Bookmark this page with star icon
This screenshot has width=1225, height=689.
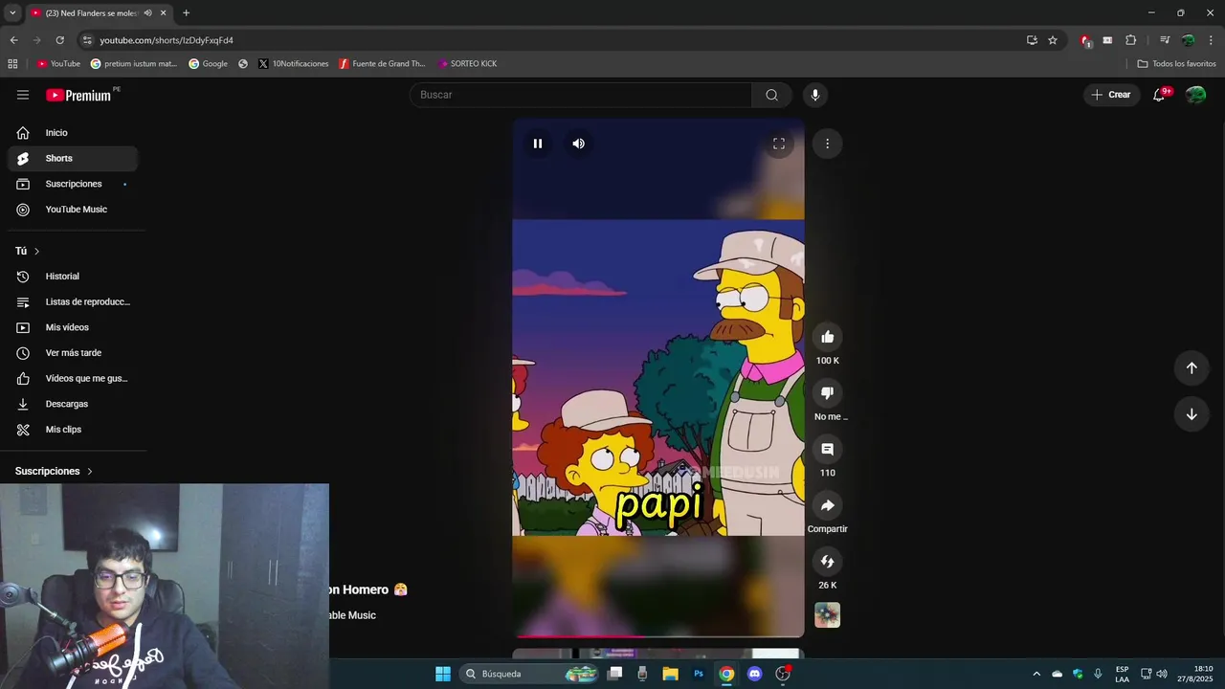point(1053,40)
